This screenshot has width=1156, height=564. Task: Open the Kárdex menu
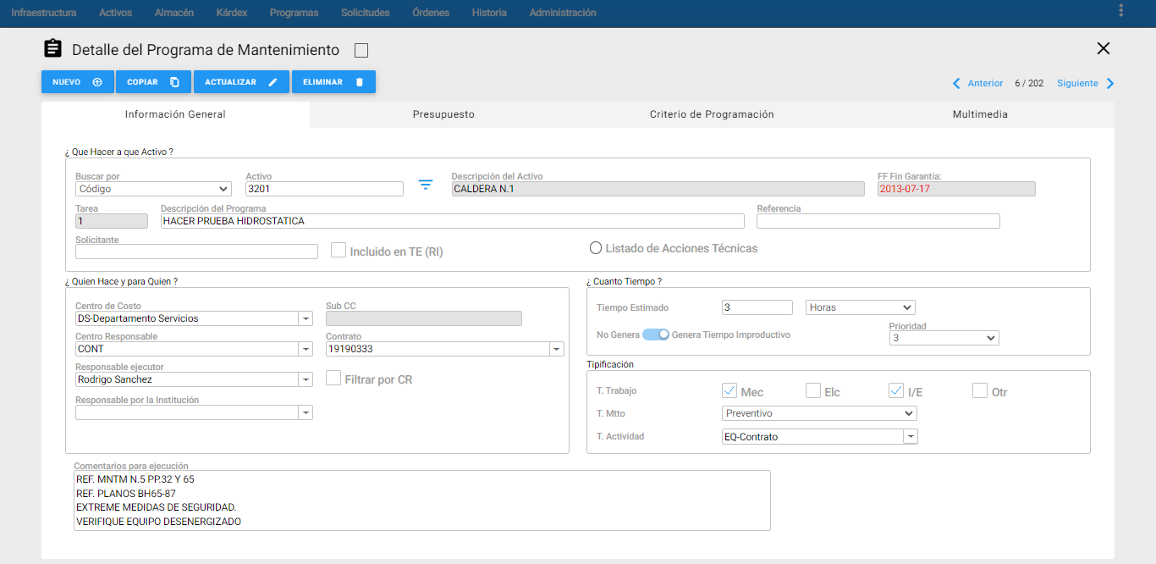click(232, 13)
